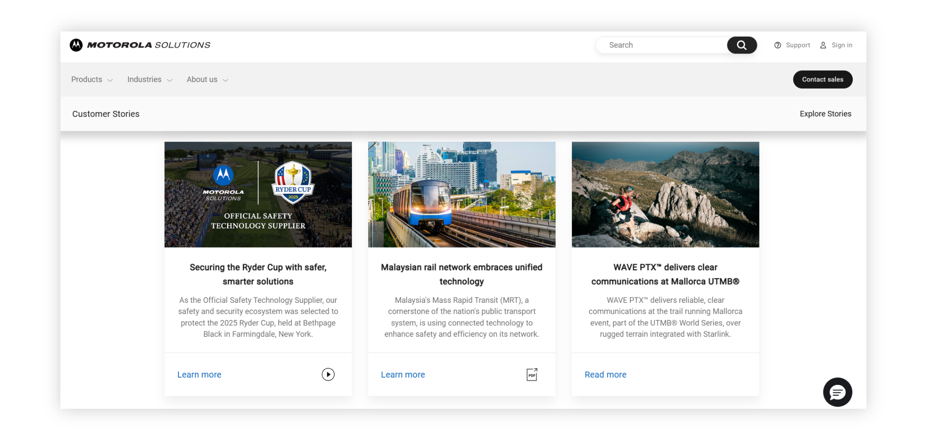The width and height of the screenshot is (927, 440).
Task: Open Explore Stories link
Action: (x=825, y=114)
